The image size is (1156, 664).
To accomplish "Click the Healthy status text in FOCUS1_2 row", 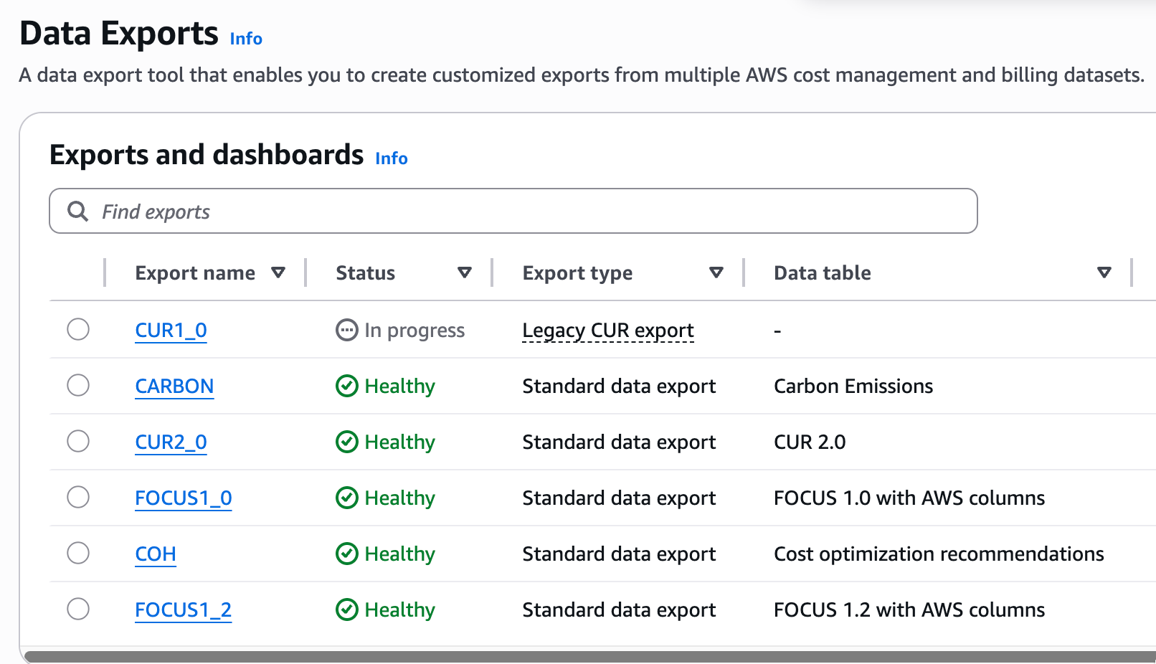I will [x=399, y=610].
